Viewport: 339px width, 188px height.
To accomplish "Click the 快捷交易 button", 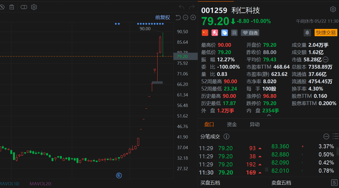I will tap(326, 33).
